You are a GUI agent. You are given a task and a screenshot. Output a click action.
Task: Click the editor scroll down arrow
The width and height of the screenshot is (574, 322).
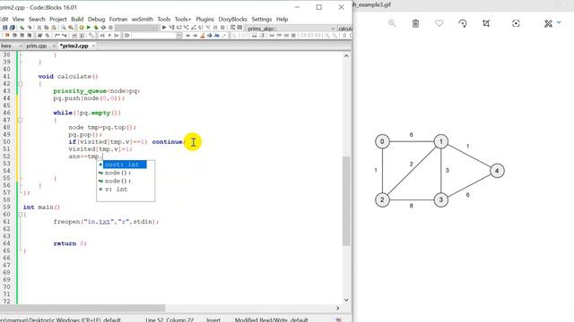[346, 300]
